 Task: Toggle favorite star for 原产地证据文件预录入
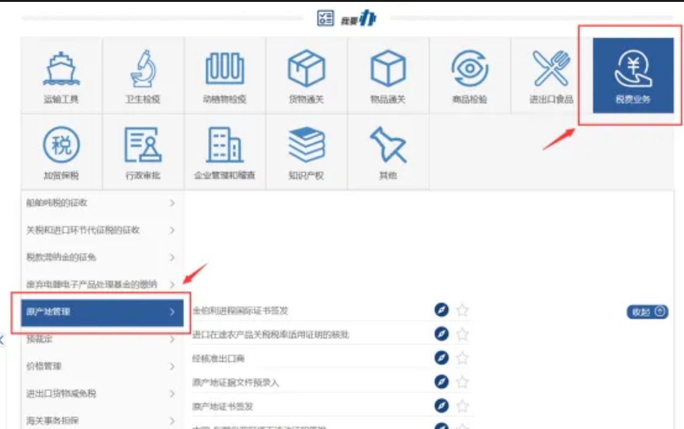click(x=462, y=380)
